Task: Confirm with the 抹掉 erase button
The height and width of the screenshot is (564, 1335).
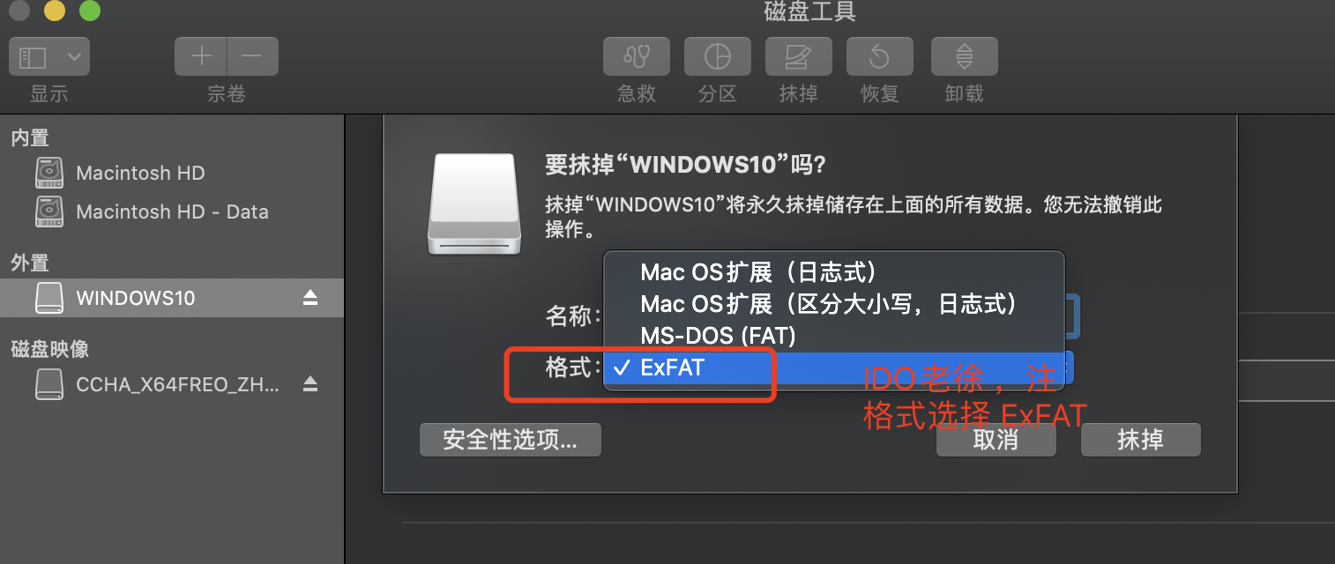Action: (1141, 439)
